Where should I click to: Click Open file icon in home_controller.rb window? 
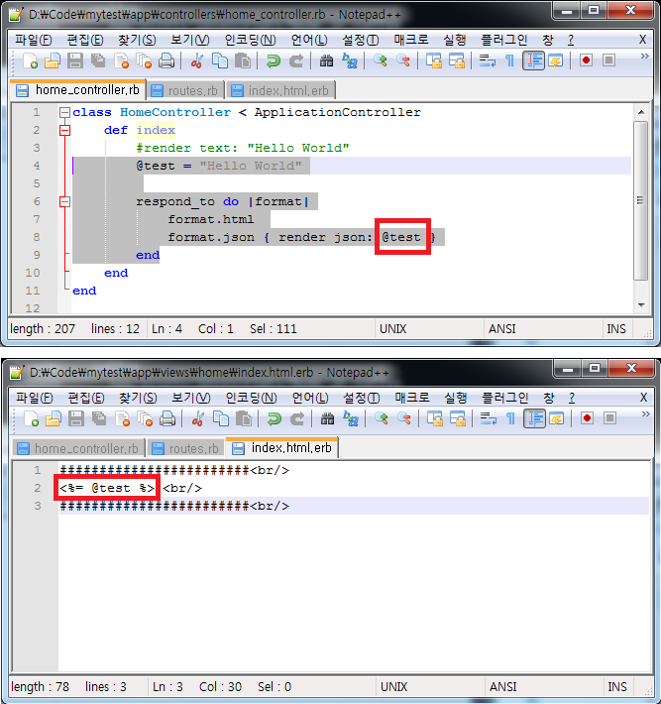[53, 60]
